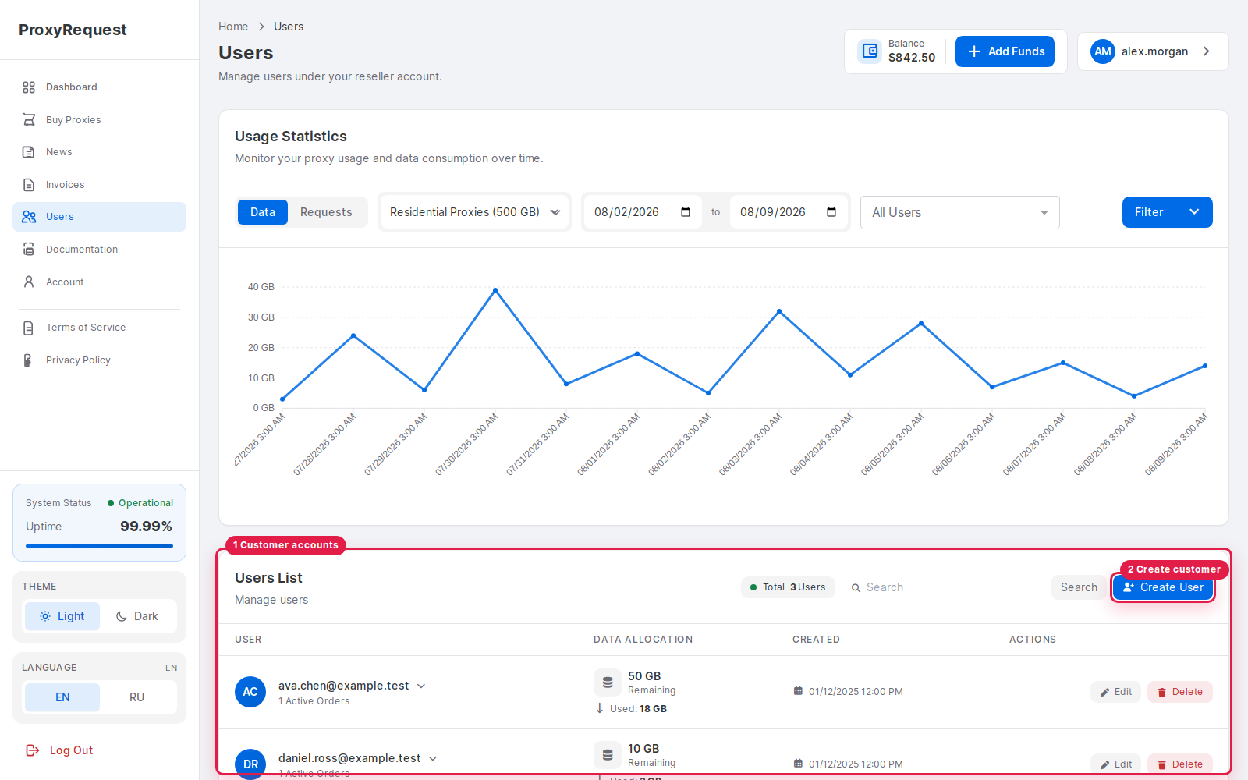Click the Buy Proxies cart icon
This screenshot has height=780, width=1248.
[29, 120]
